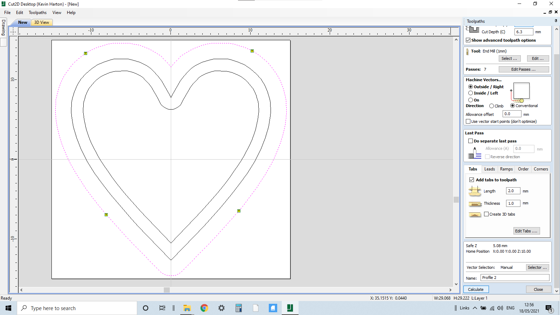Click the toolpath Name input field

[515, 278]
